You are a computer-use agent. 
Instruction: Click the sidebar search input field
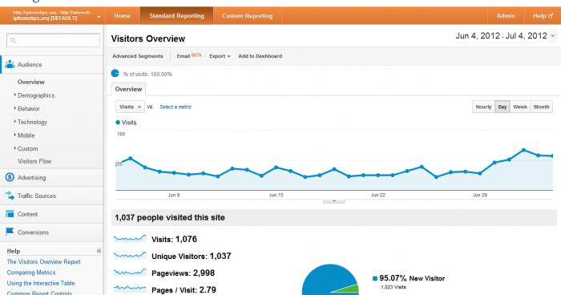53,40
